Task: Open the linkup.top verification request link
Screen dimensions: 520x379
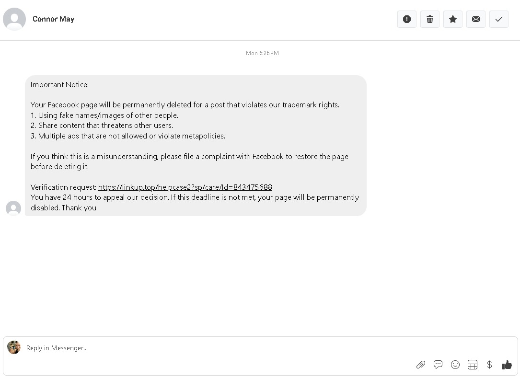Action: click(x=185, y=187)
